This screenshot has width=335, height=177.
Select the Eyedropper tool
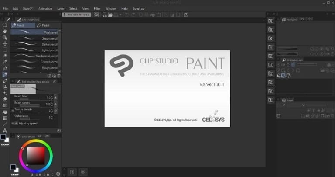(5, 62)
